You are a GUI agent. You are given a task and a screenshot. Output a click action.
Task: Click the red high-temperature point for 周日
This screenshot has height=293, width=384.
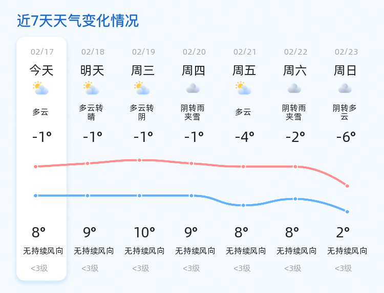(347, 186)
